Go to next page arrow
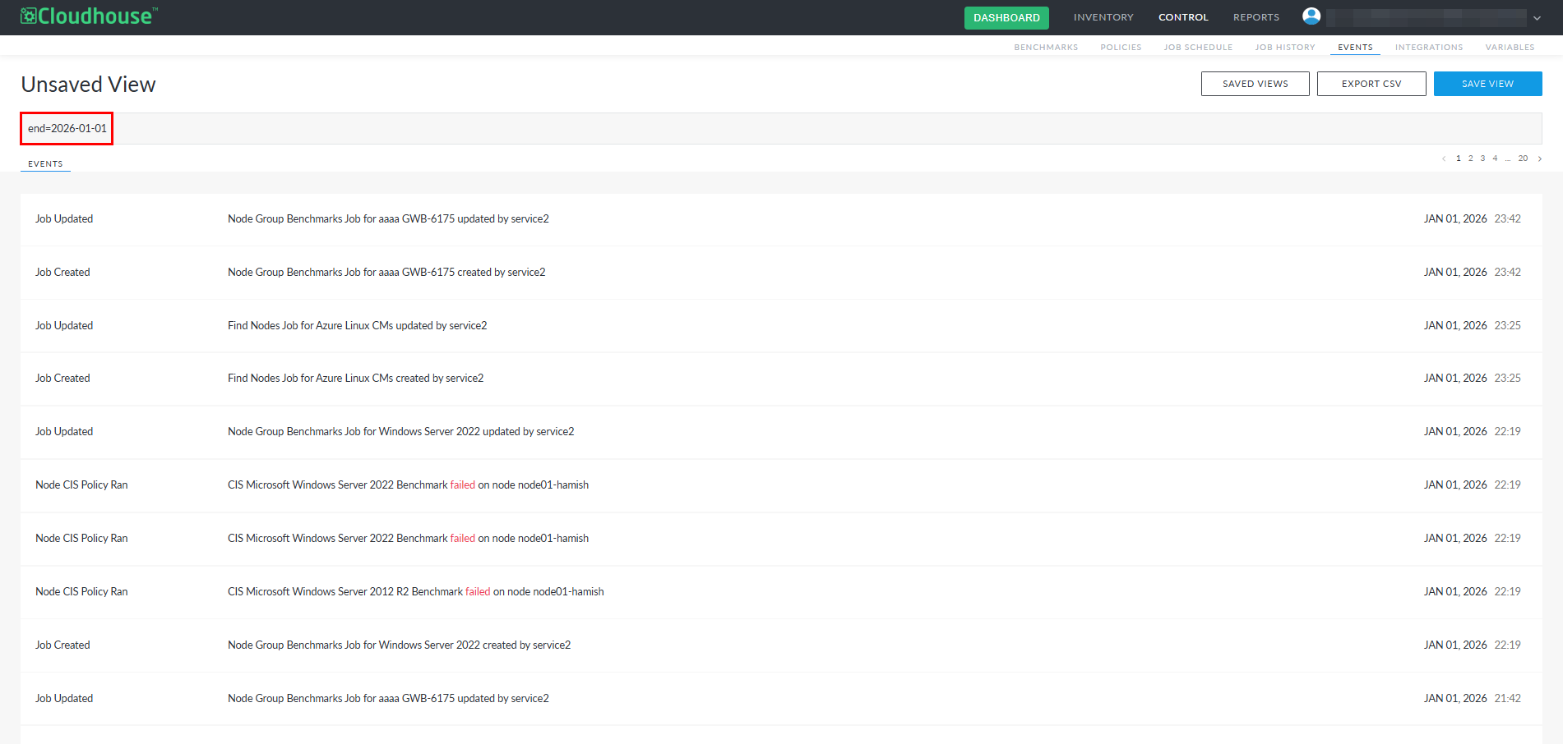Image resolution: width=1563 pixels, height=744 pixels. [x=1539, y=158]
